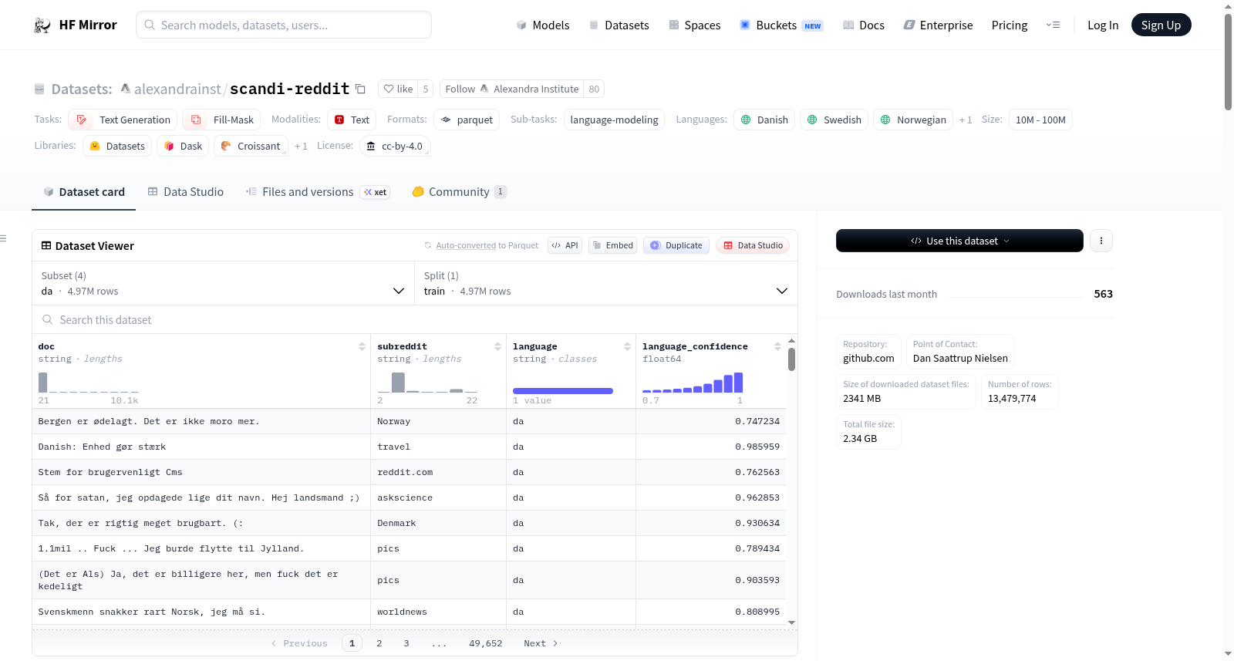
Task: Open Buckets in top navigation
Action: (x=781, y=25)
